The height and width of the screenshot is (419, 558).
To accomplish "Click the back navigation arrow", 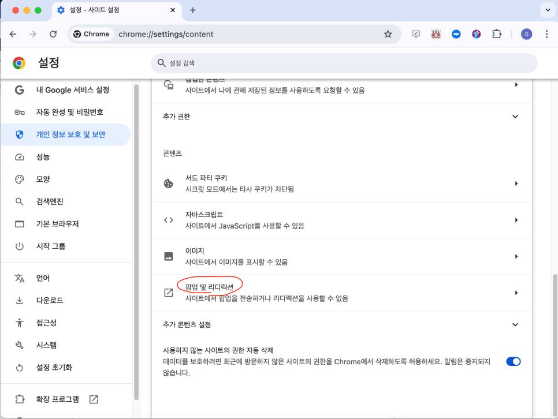I will [13, 34].
